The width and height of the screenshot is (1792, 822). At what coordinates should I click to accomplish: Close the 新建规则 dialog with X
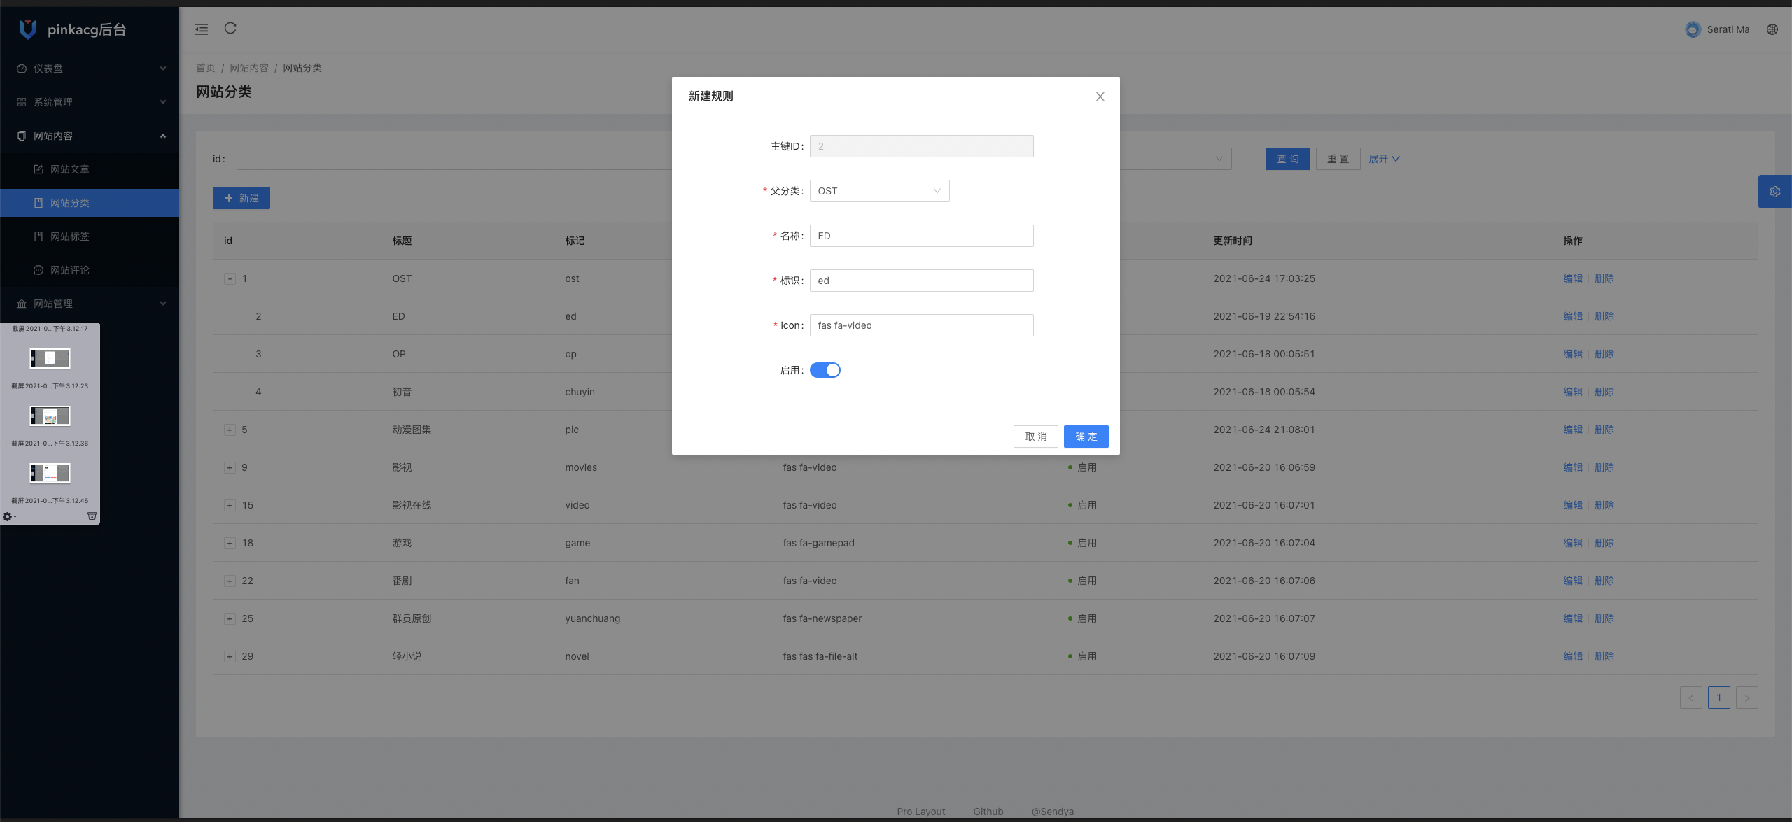pos(1100,97)
